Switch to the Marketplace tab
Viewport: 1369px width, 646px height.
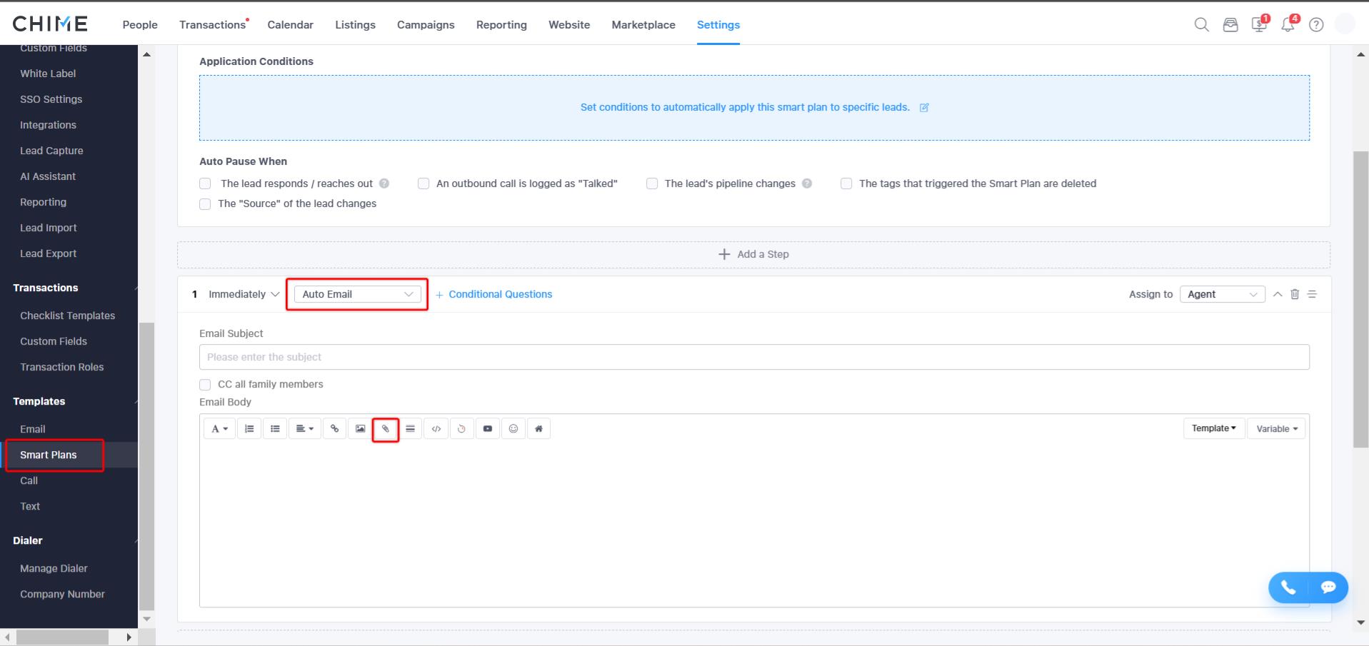(x=643, y=24)
